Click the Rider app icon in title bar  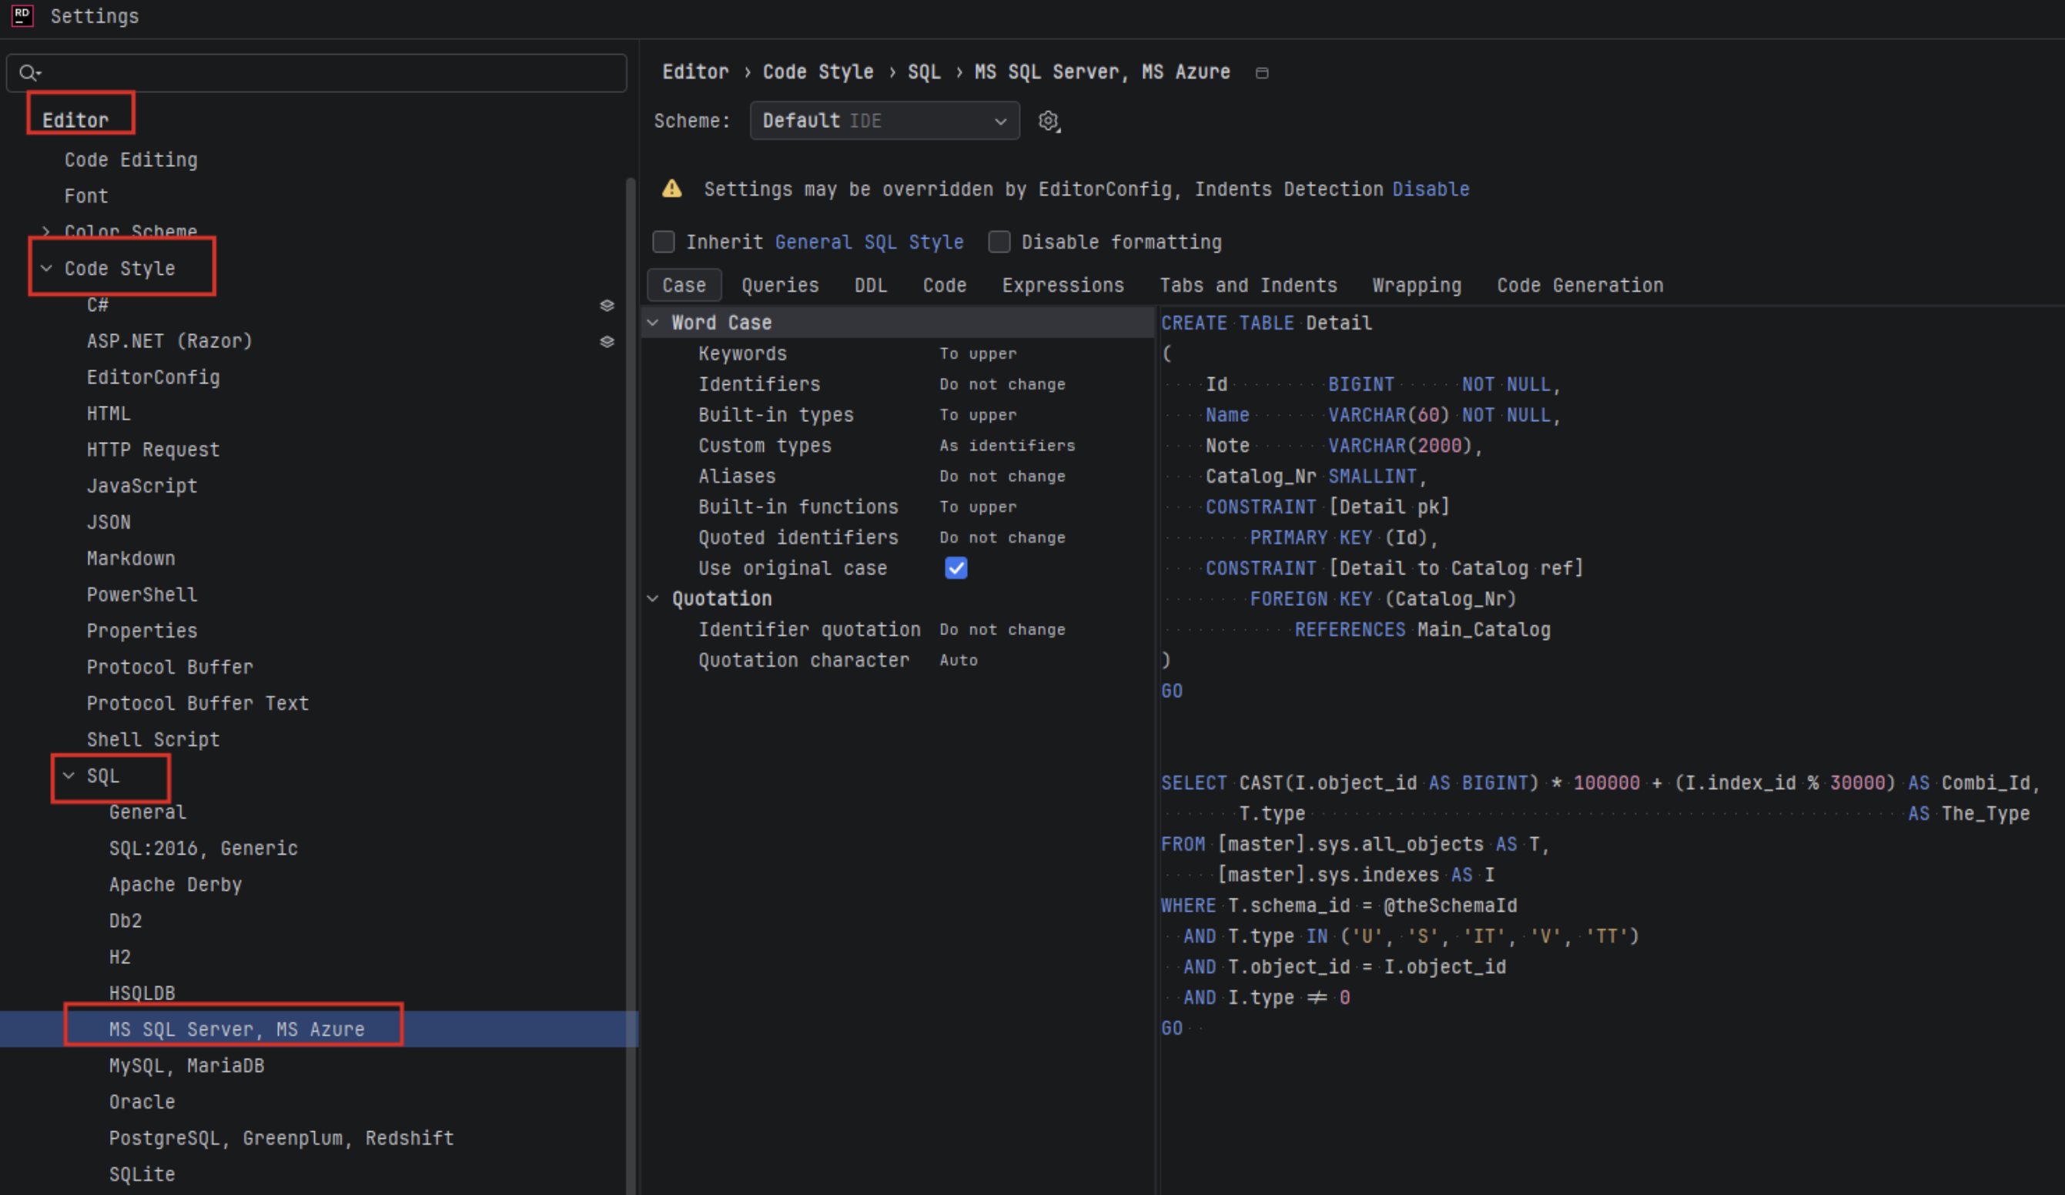[x=22, y=15]
